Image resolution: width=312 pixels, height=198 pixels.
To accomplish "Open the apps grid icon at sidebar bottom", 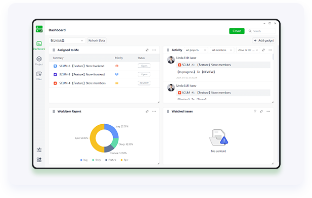I will (39, 160).
